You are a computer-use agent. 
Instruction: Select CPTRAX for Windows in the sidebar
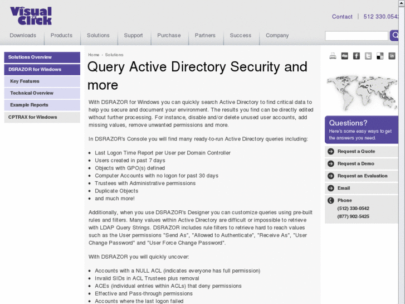[x=42, y=117]
